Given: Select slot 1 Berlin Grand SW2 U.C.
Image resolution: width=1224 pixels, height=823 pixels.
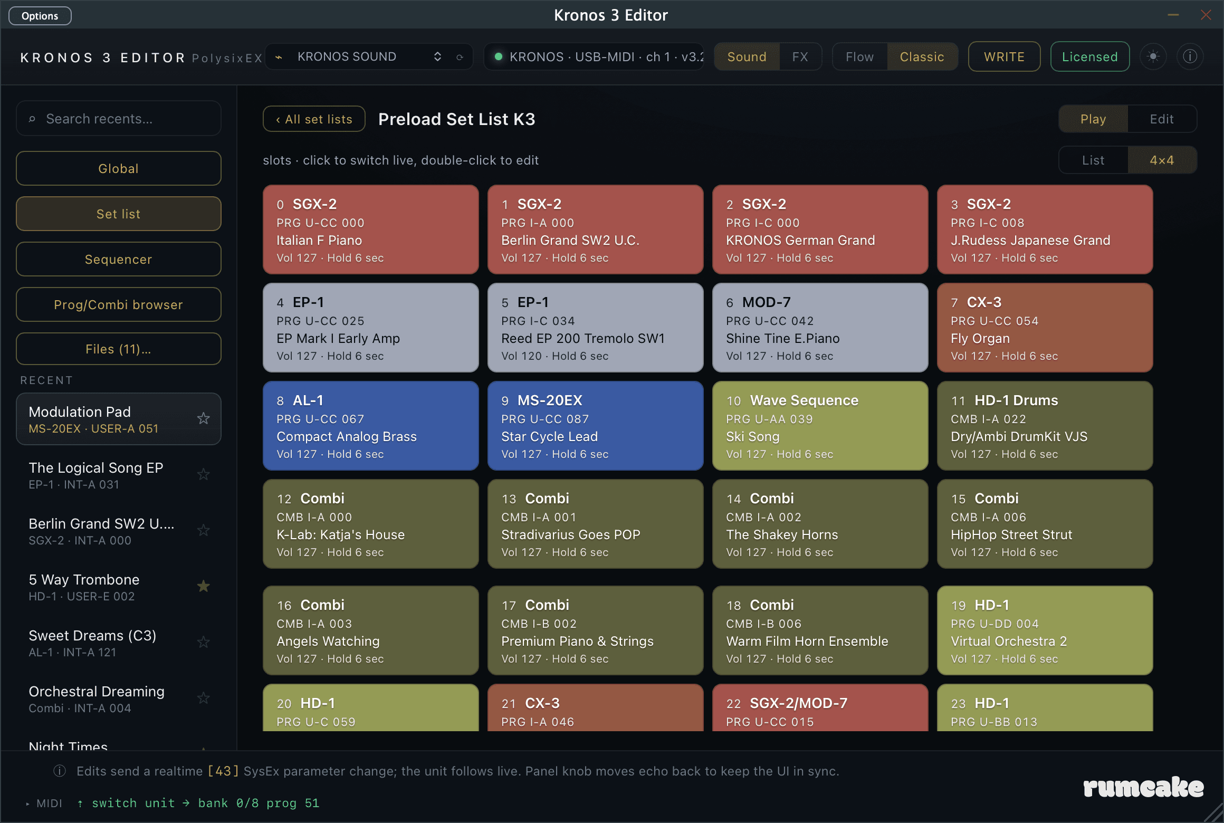Looking at the screenshot, I should coord(595,229).
